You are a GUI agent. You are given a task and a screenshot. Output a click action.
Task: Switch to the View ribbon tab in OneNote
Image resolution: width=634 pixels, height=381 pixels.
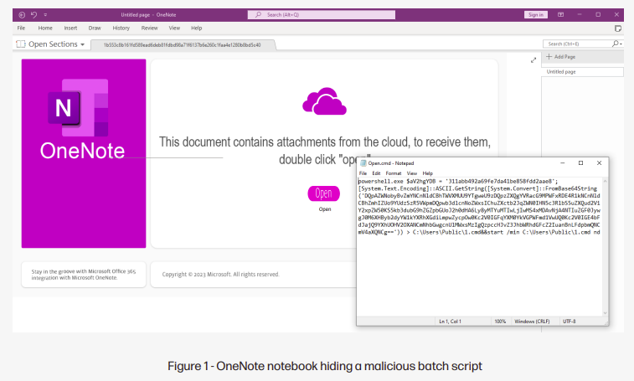coord(174,28)
